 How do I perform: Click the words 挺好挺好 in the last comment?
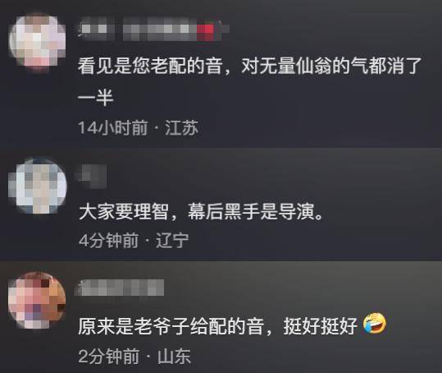tap(321, 326)
